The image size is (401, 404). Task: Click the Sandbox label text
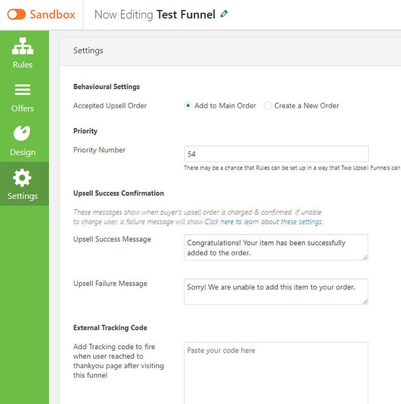pyautogui.click(x=52, y=14)
